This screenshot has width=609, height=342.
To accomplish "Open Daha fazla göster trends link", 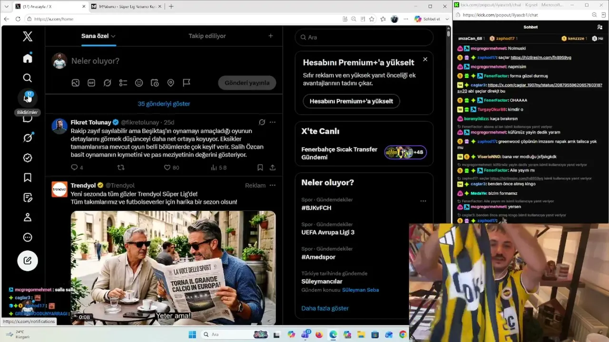I will click(325, 308).
